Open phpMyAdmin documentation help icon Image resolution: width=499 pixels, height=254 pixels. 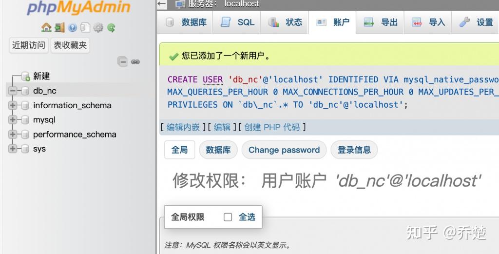tap(73, 28)
